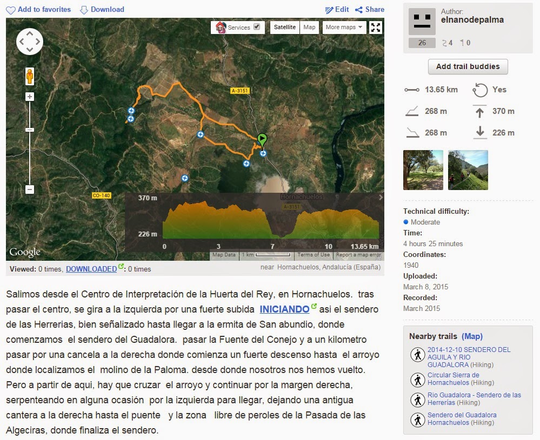Click the CO-140 road label
The width and height of the screenshot is (540, 440).
click(101, 195)
